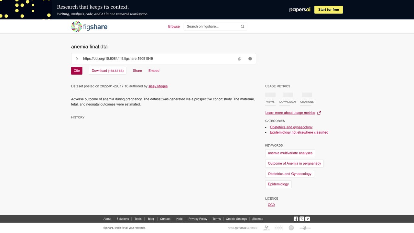Open author sisay Moges profile link
Screen dimensions: 414x233
pyautogui.click(x=158, y=86)
